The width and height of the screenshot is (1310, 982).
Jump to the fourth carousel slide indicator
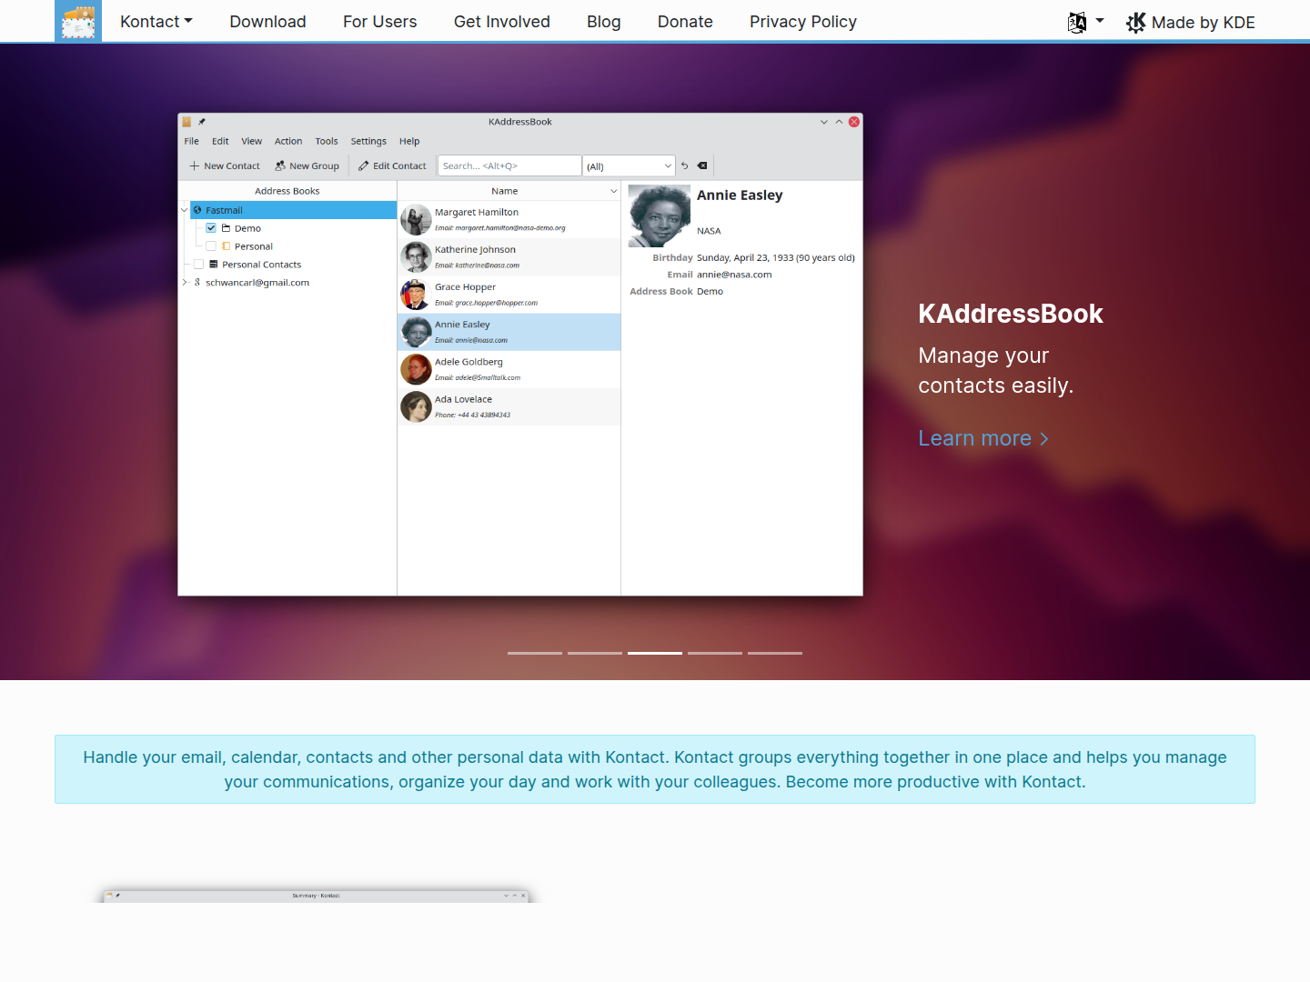point(715,653)
